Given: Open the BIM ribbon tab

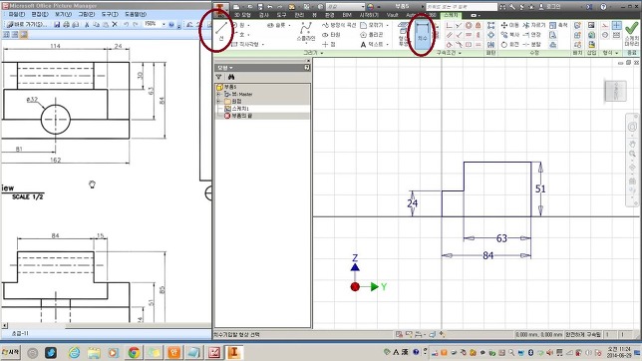Looking at the screenshot, I should 347,15.
